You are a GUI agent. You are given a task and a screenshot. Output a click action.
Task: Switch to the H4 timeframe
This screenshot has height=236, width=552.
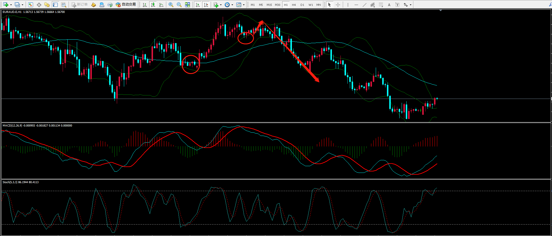294,5
